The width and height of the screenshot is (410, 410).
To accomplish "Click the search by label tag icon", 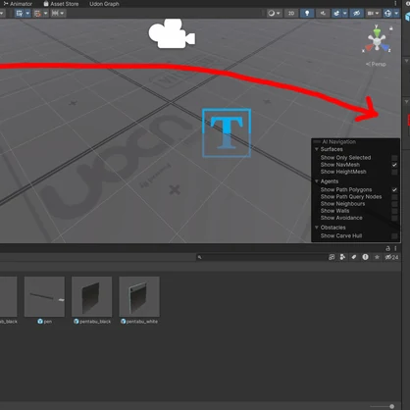I will 354,257.
